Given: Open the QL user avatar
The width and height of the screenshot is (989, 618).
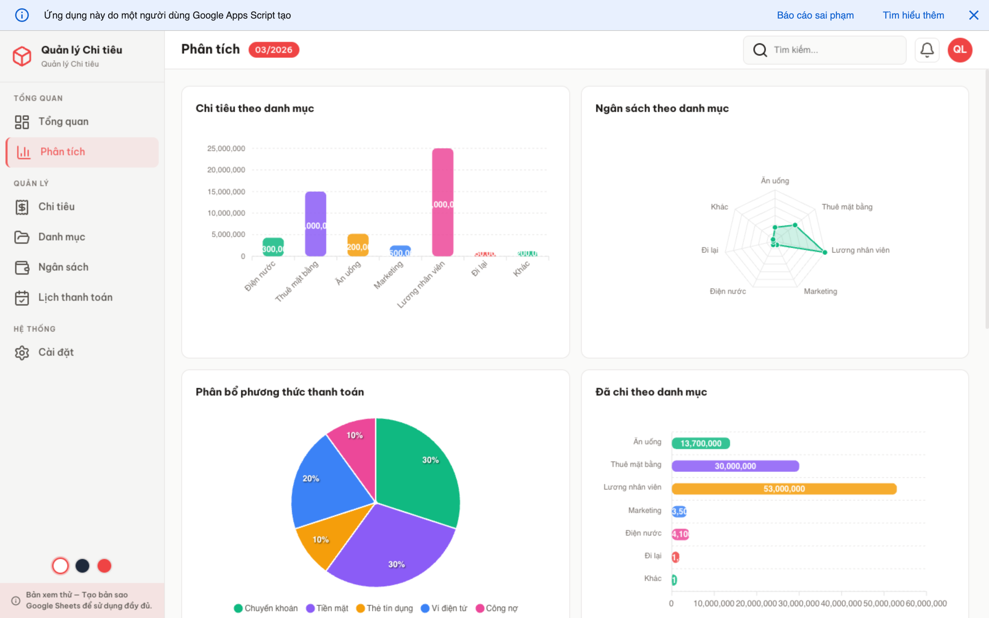Looking at the screenshot, I should click(959, 50).
